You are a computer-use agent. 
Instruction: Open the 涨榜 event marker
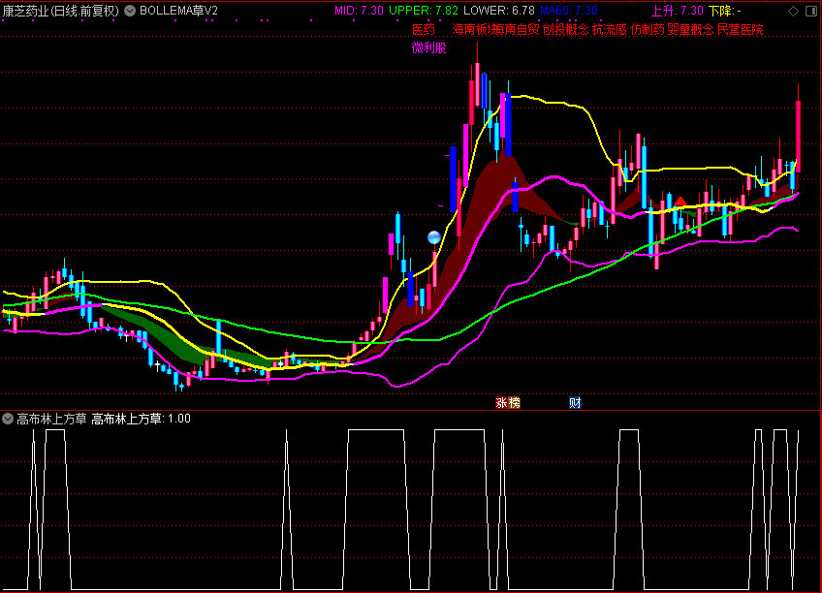(x=508, y=402)
